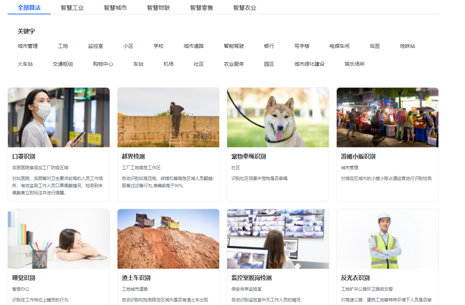Viewport: 465px width, 305px height.
Task: Click the 工地城市道路 scene label
Action: 135,289
